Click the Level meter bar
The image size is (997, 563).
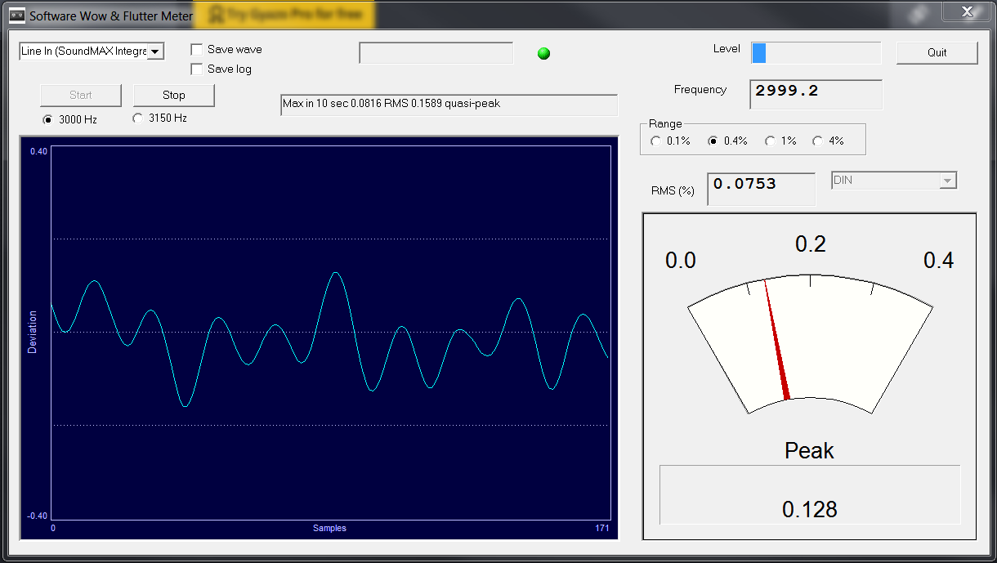(816, 53)
